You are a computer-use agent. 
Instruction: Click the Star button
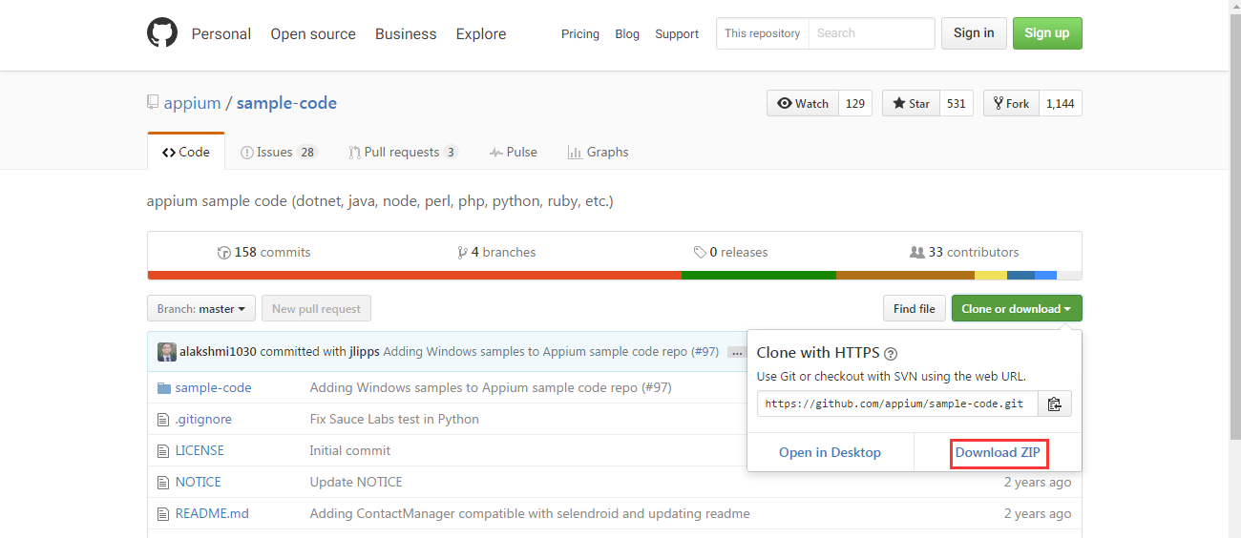click(x=911, y=103)
